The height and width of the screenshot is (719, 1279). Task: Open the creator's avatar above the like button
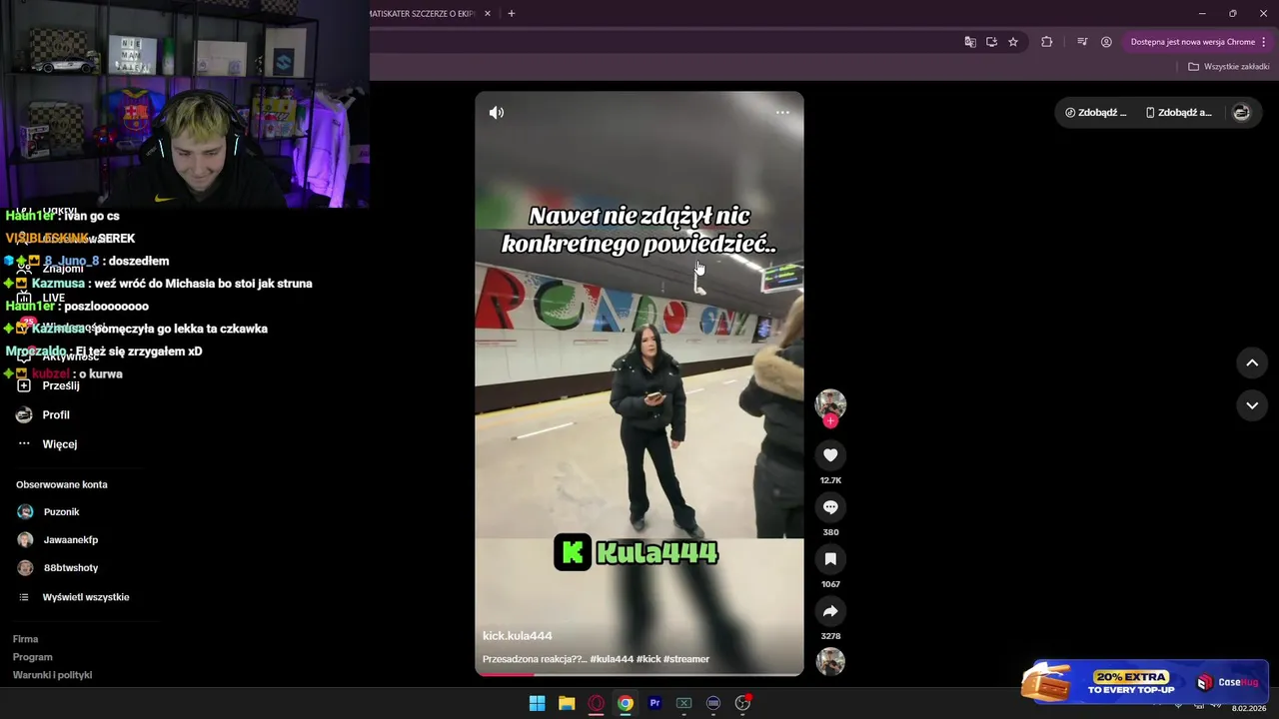pos(830,403)
